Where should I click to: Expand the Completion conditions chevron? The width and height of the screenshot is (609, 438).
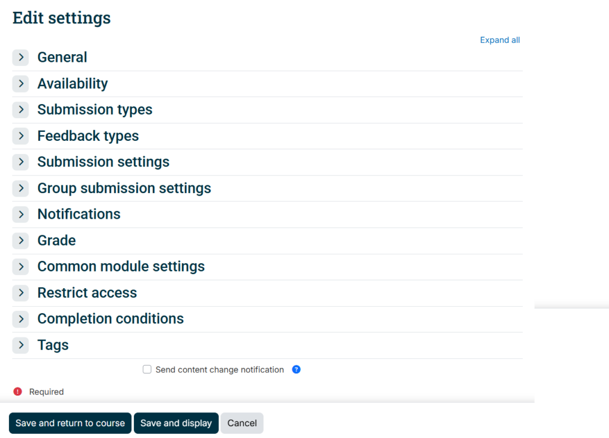click(21, 319)
